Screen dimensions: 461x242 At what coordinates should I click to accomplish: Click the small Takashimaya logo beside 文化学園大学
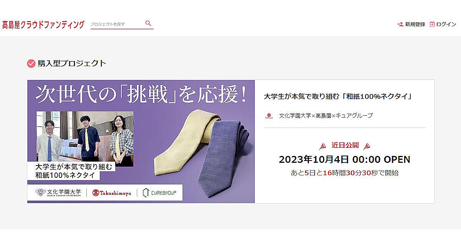pyautogui.click(x=269, y=116)
